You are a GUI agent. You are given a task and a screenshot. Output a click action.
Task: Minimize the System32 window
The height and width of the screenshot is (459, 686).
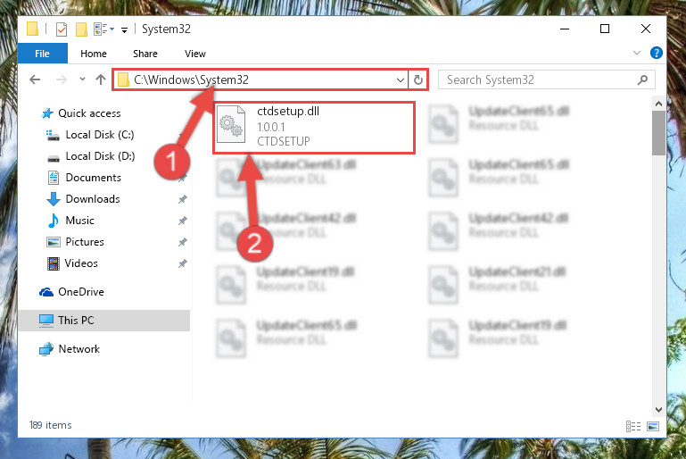(x=565, y=29)
